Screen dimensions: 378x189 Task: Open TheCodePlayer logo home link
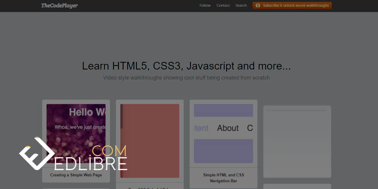coord(59,6)
